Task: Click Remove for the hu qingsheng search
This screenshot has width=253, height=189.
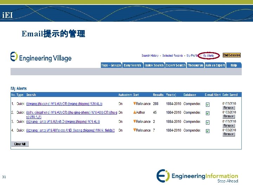Action: pos(228,116)
